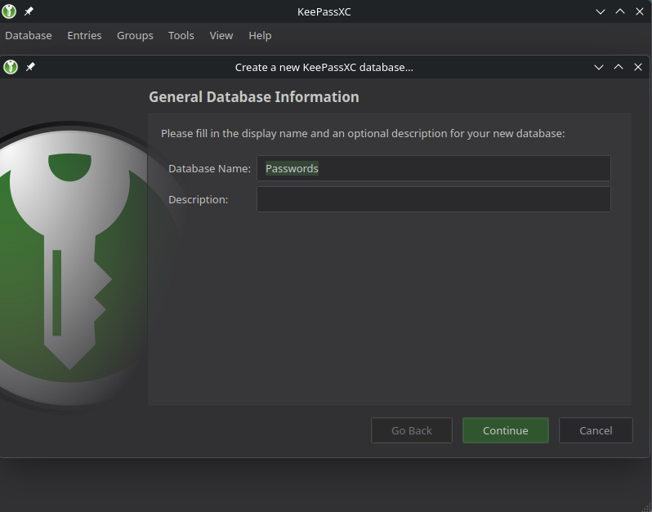Click the 'Database Name:' label
The image size is (652, 512).
[209, 169]
